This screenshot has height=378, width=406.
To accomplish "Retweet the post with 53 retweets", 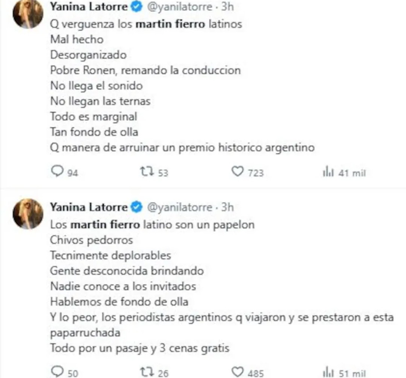I will pos(145,172).
